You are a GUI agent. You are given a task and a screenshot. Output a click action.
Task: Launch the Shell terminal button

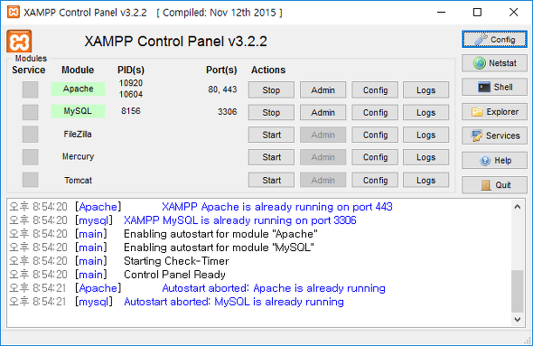pyautogui.click(x=494, y=87)
